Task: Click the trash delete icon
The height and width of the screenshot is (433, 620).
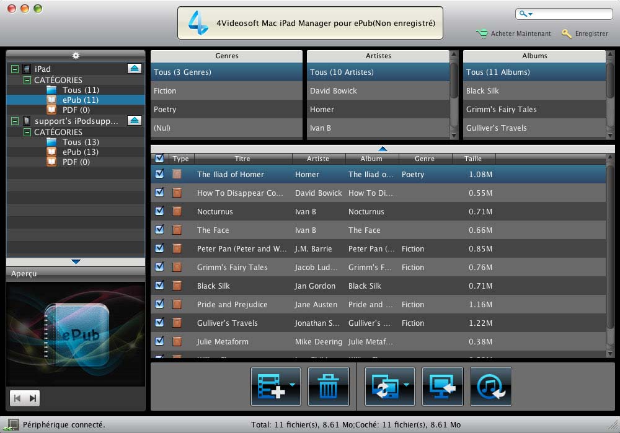Action: pos(328,387)
